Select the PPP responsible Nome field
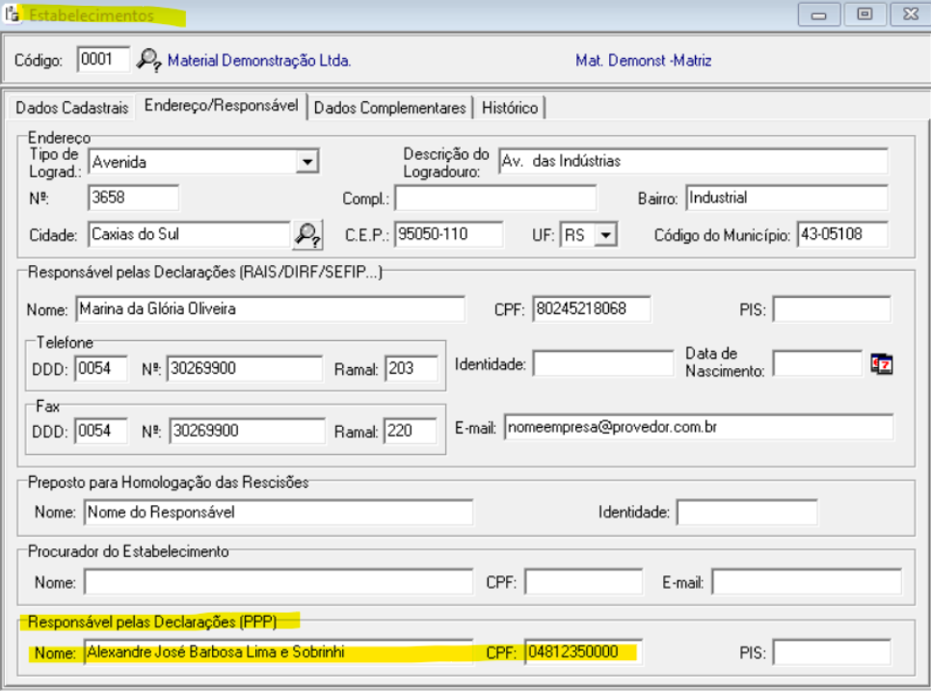 point(278,652)
